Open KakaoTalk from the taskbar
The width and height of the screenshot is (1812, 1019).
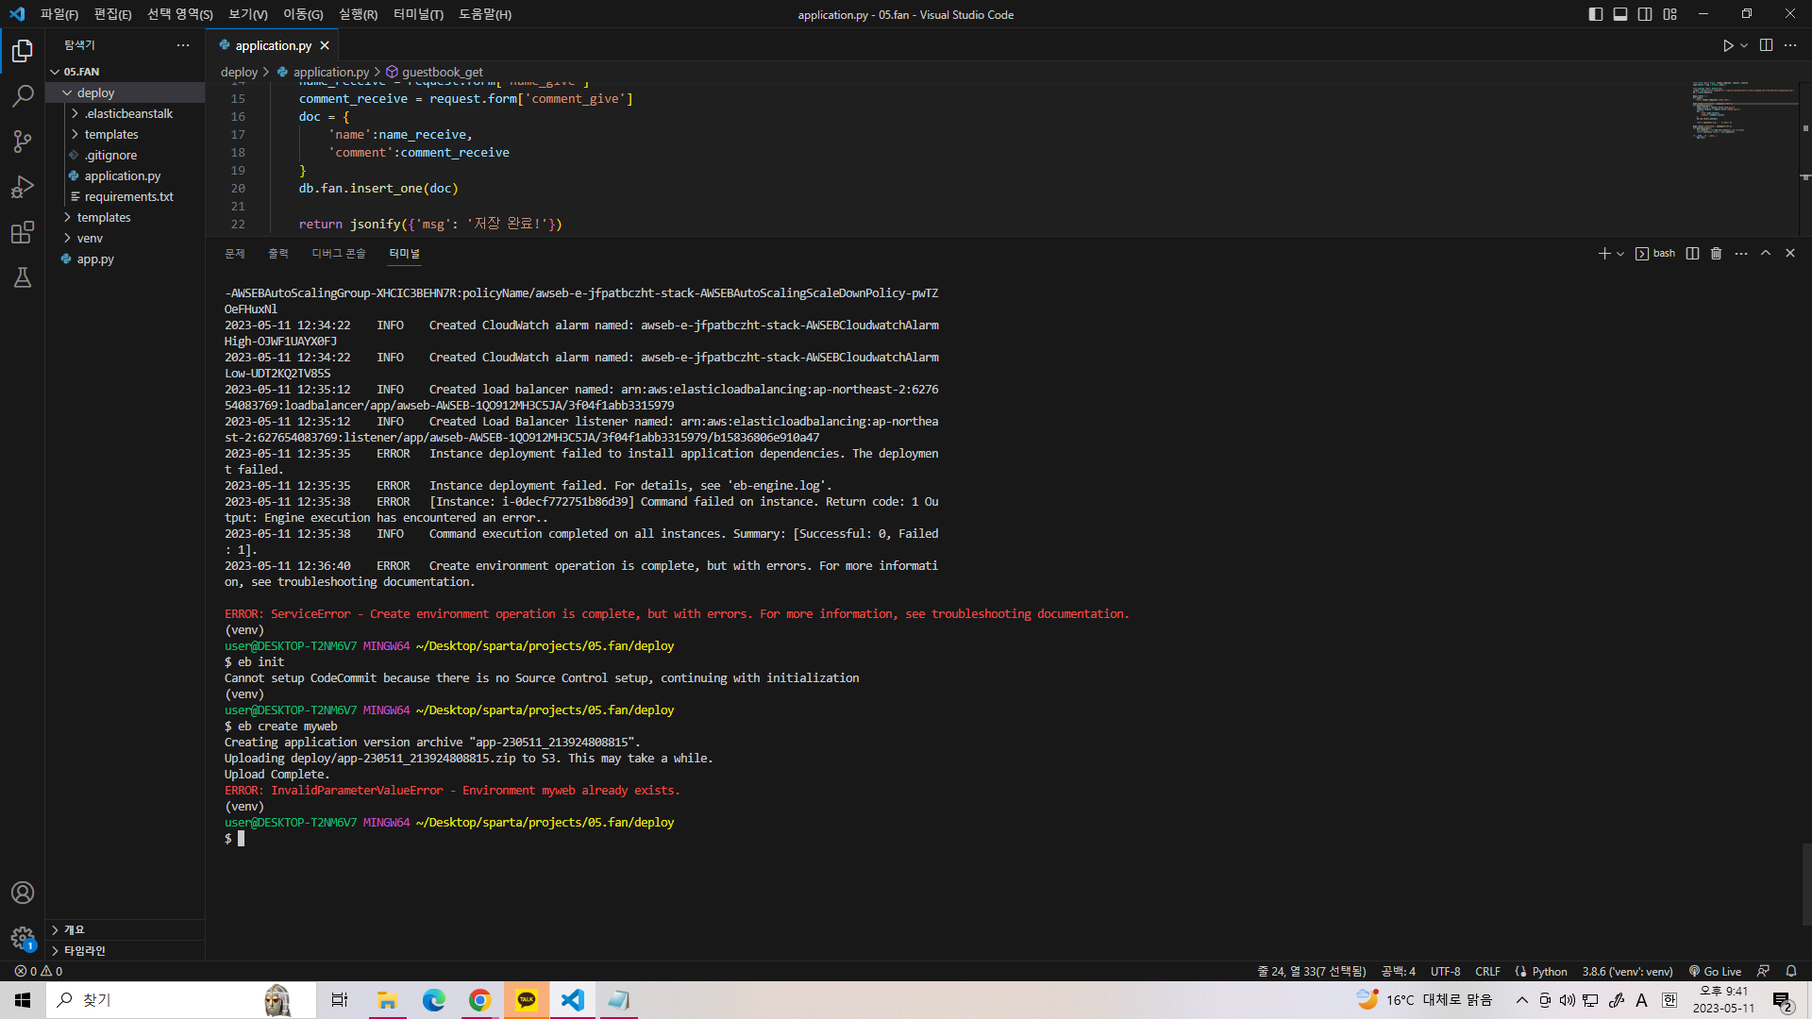(527, 1000)
